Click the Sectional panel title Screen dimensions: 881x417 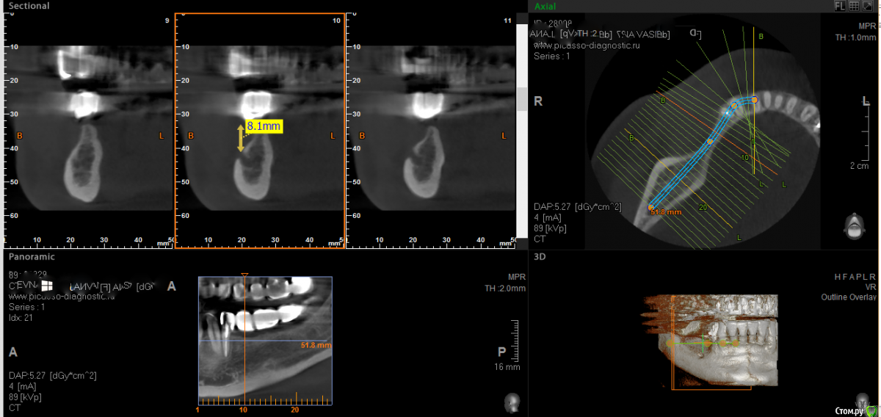click(x=29, y=6)
